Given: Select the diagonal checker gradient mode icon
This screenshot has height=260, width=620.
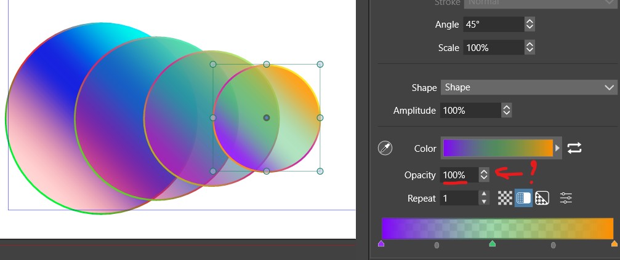Looking at the screenshot, I should tap(542, 198).
